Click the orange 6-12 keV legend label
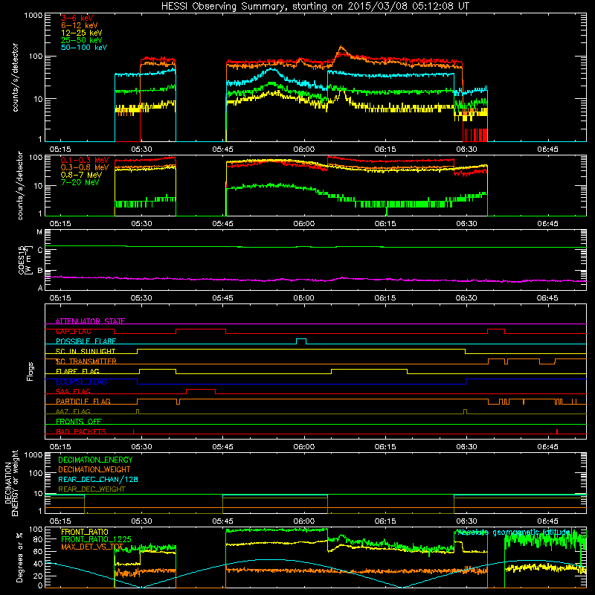This screenshot has width=595, height=595. 80,25
